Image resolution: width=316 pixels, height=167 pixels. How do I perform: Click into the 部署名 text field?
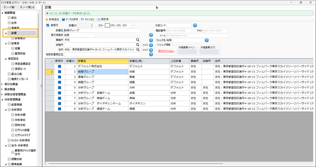click(102, 30)
